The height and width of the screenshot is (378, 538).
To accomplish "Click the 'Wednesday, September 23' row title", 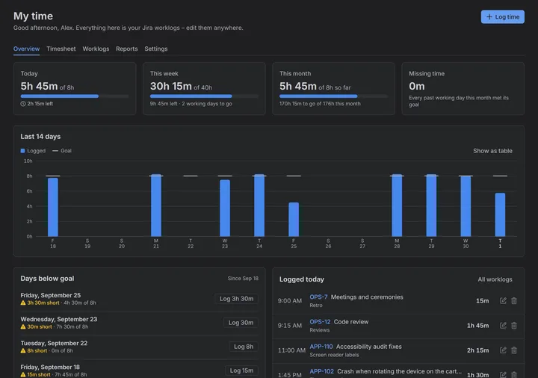I will click(x=59, y=319).
